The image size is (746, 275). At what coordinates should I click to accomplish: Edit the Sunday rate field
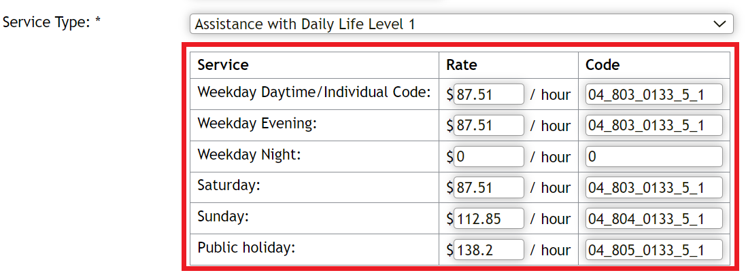[x=489, y=219]
